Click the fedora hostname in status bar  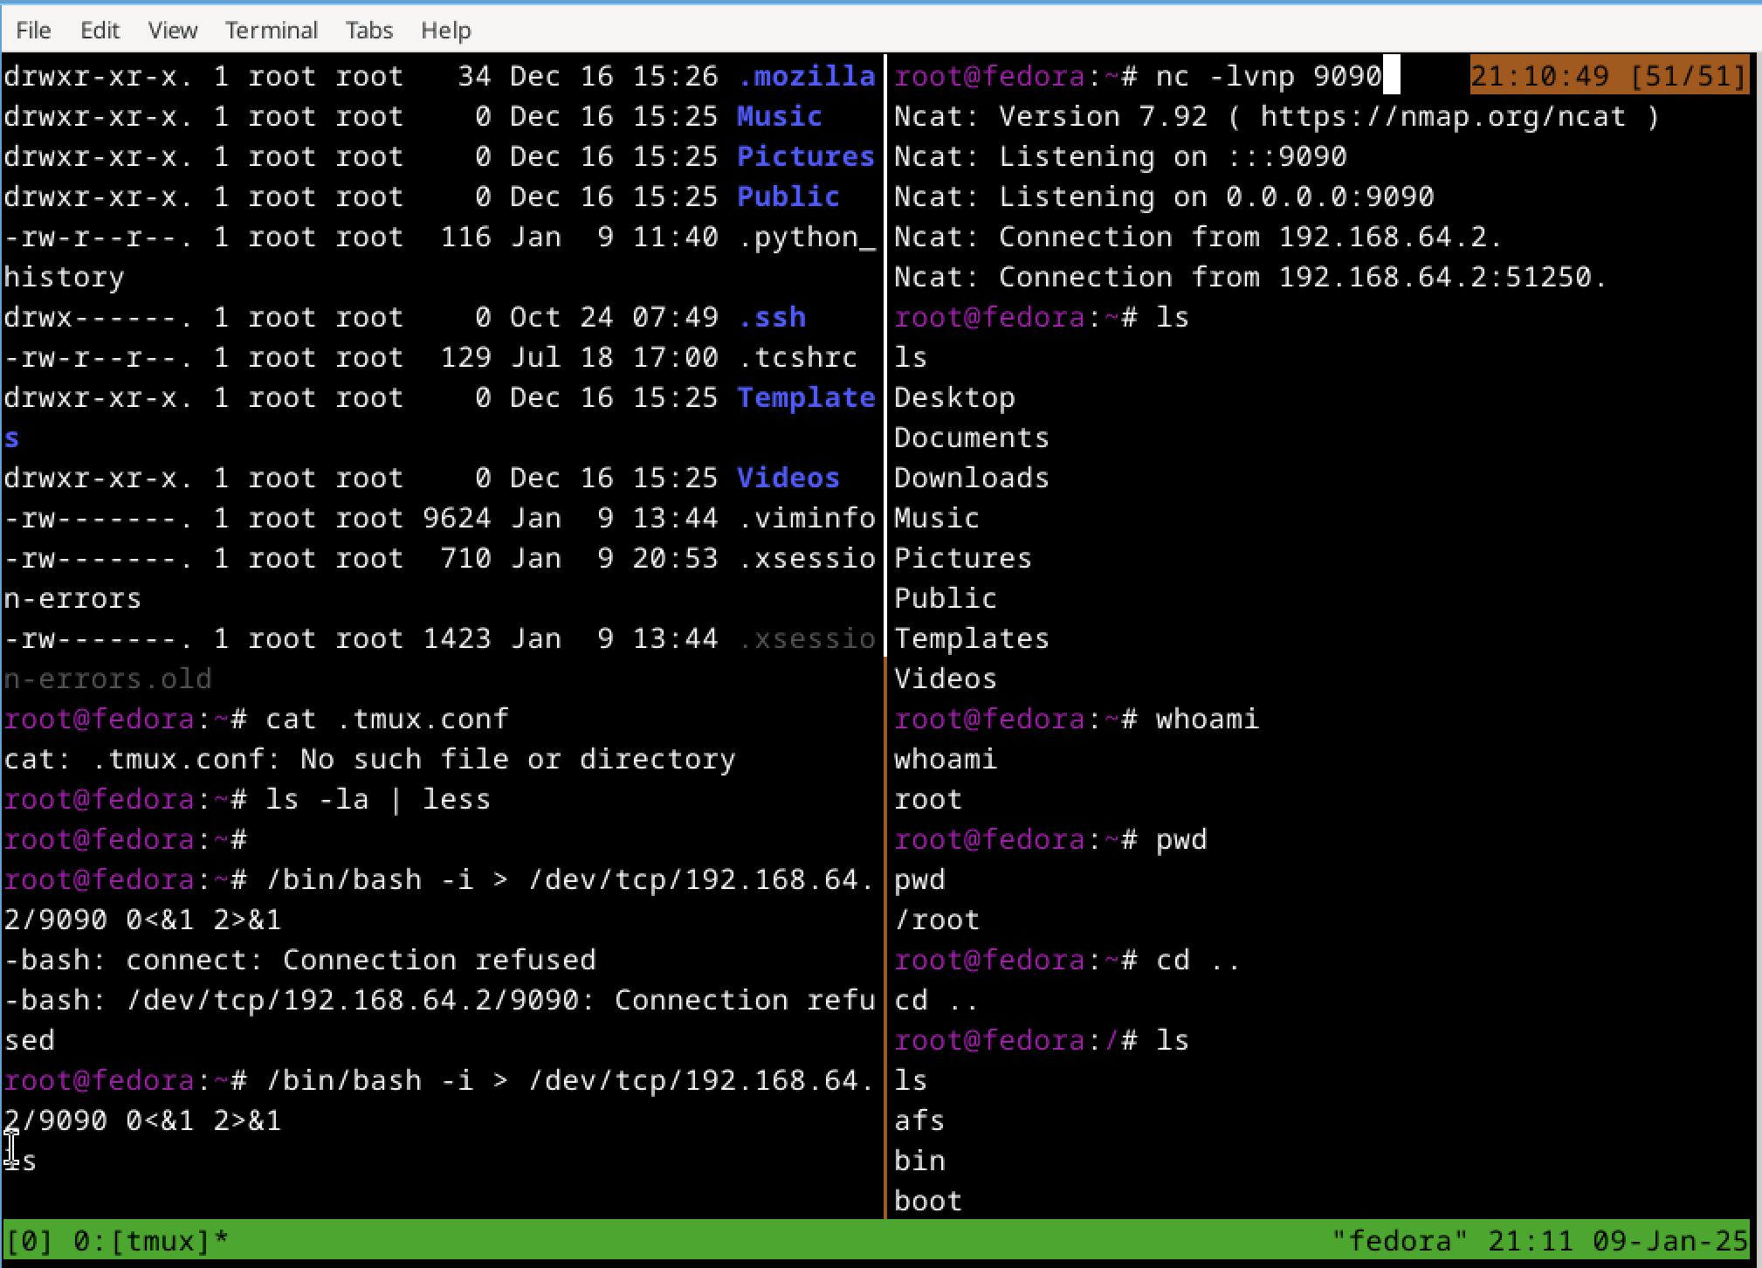point(1399,1241)
